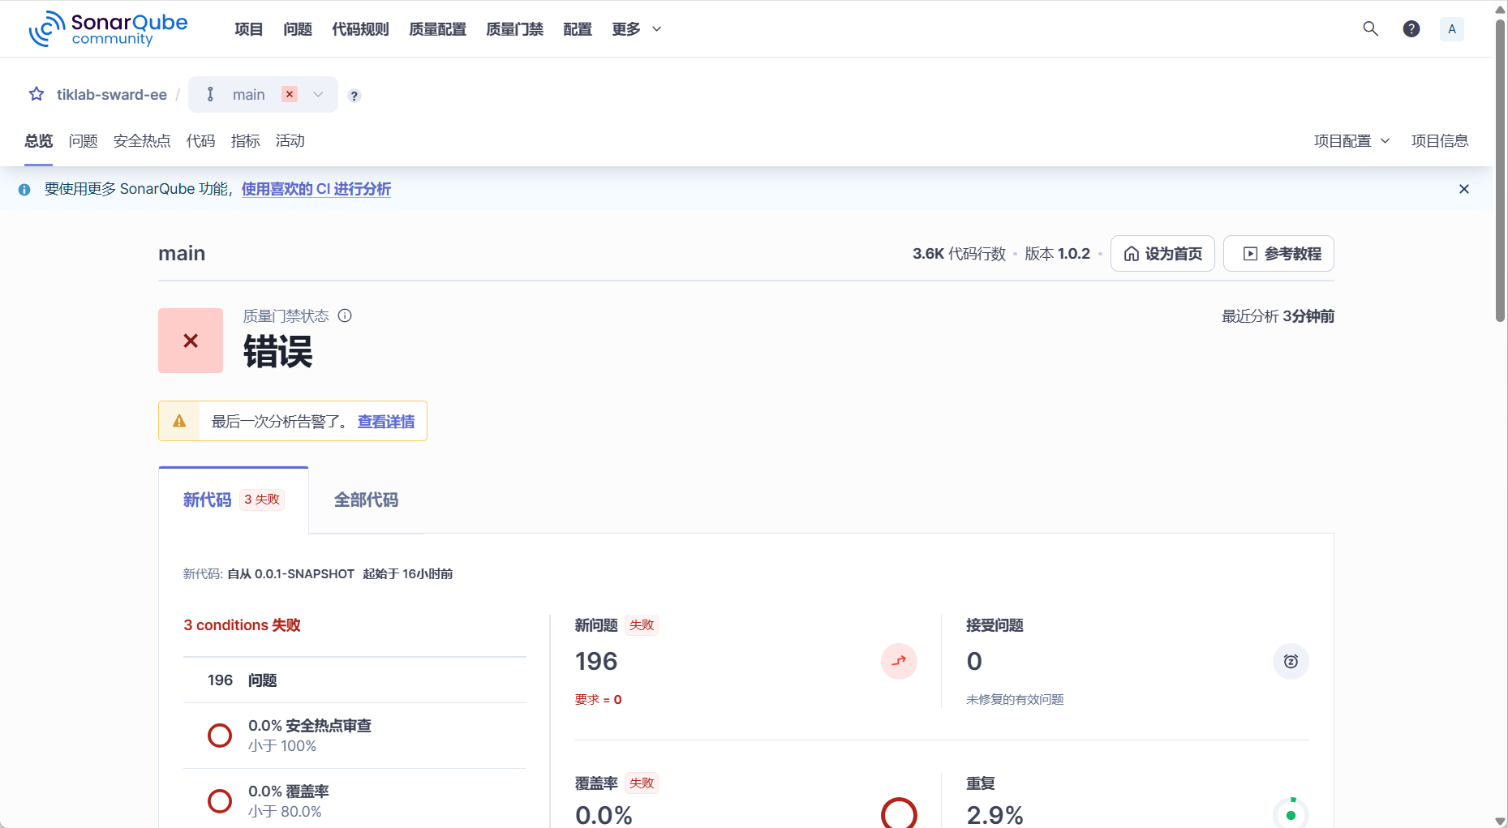This screenshot has height=828, width=1508.
Task: Open the user avatar A menu
Action: click(x=1452, y=28)
